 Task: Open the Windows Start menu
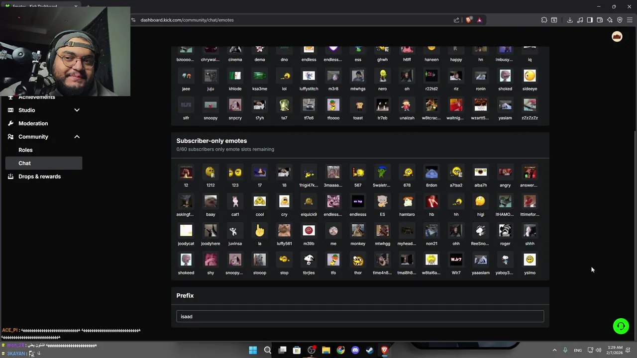pos(253,350)
